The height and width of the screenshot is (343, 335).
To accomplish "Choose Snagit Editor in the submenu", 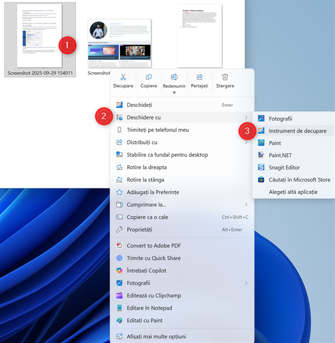I will click(284, 167).
